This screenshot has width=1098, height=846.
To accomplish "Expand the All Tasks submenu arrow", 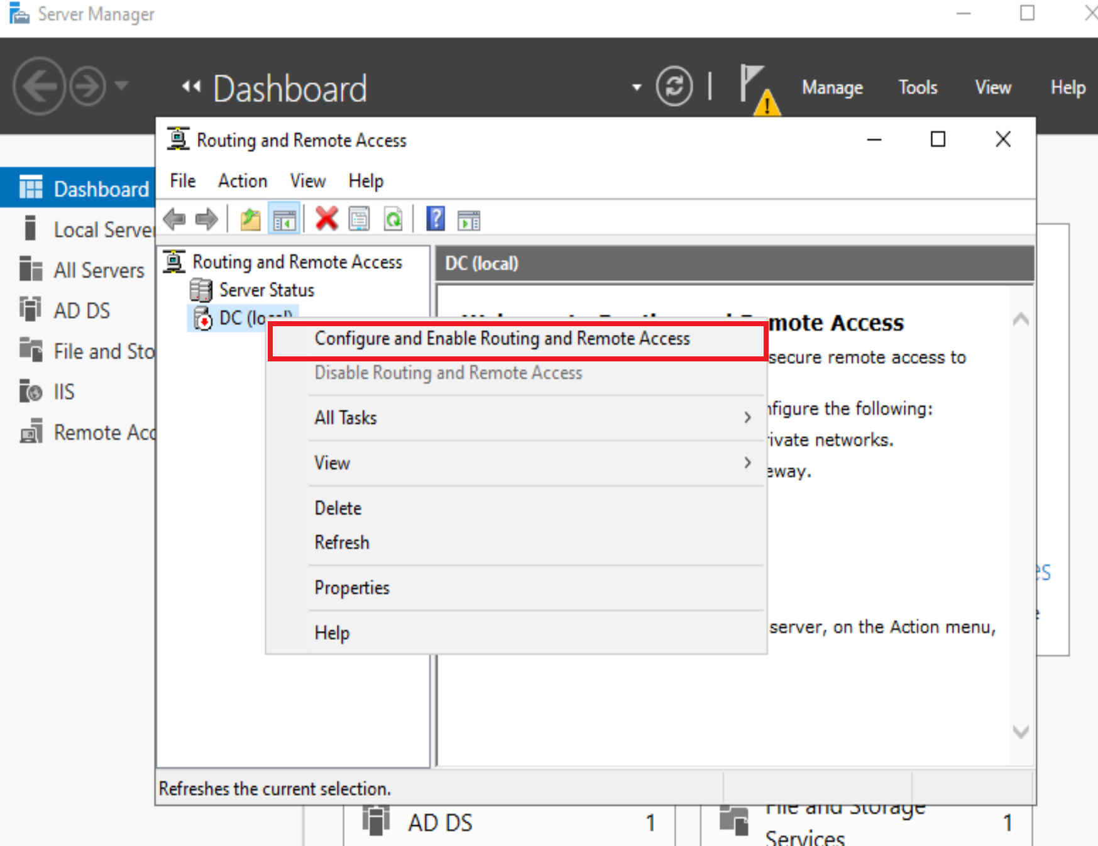I will coord(747,417).
